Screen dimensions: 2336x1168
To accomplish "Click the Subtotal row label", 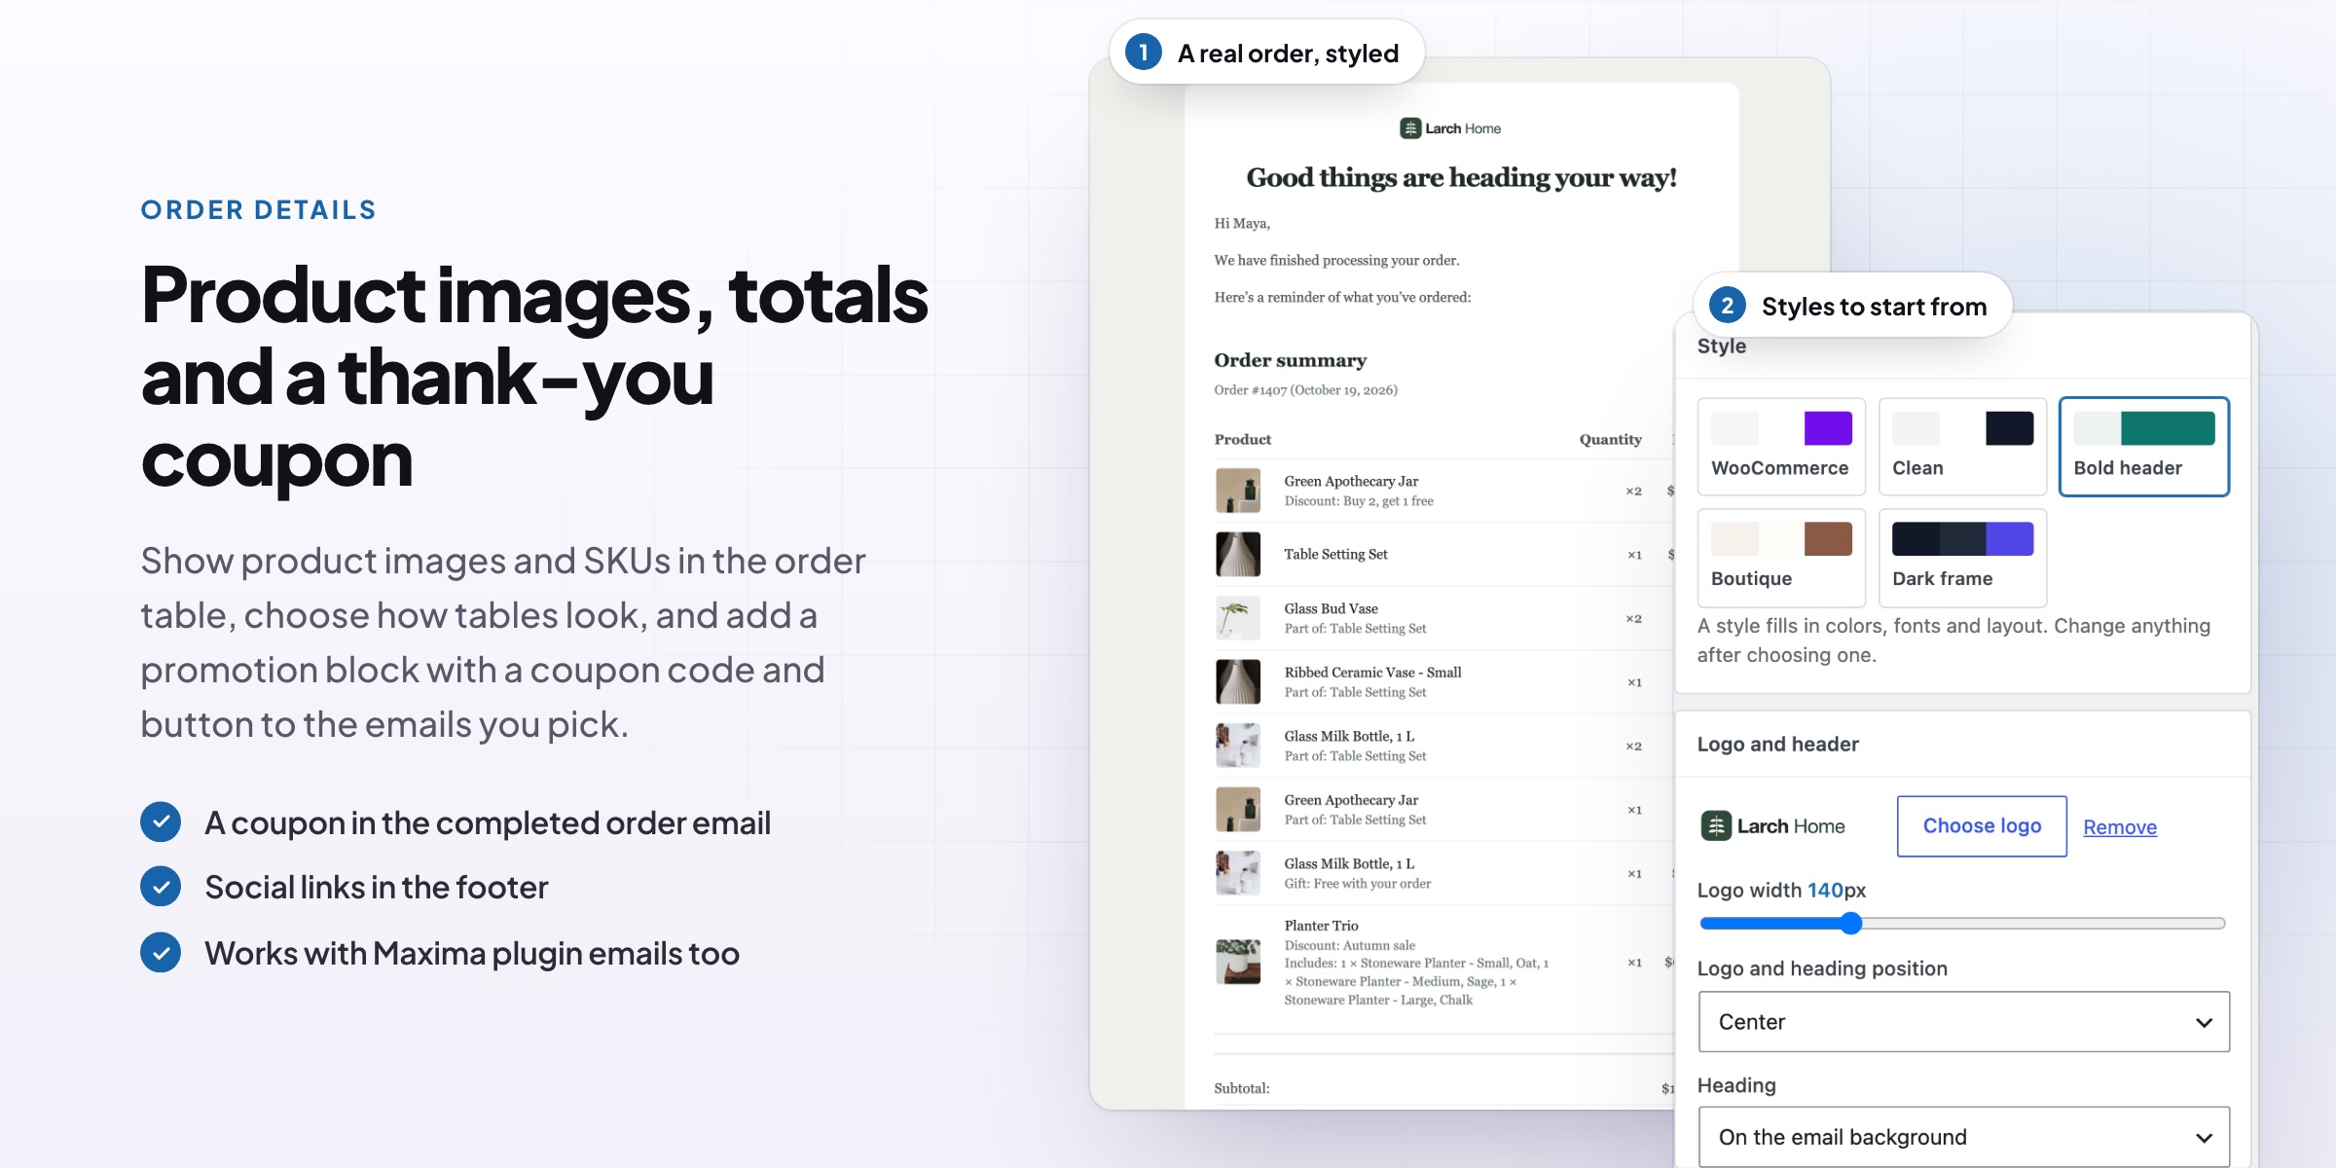I will 1242,1088.
